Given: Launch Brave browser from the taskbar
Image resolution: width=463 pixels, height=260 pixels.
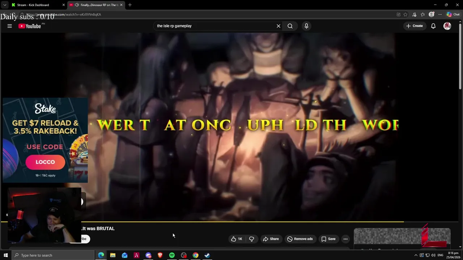Looking at the screenshot, I should (160, 255).
